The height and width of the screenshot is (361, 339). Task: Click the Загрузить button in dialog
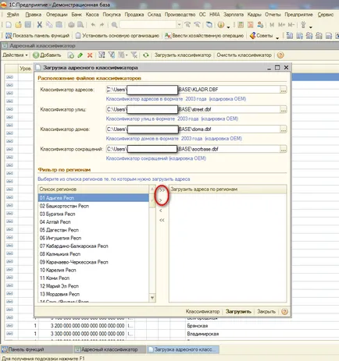click(238, 311)
